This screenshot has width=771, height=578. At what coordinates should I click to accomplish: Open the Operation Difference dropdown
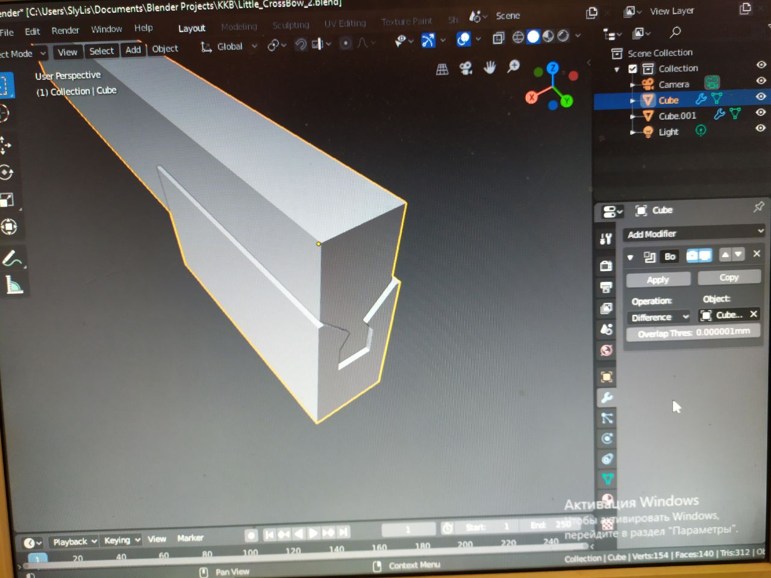pos(659,317)
